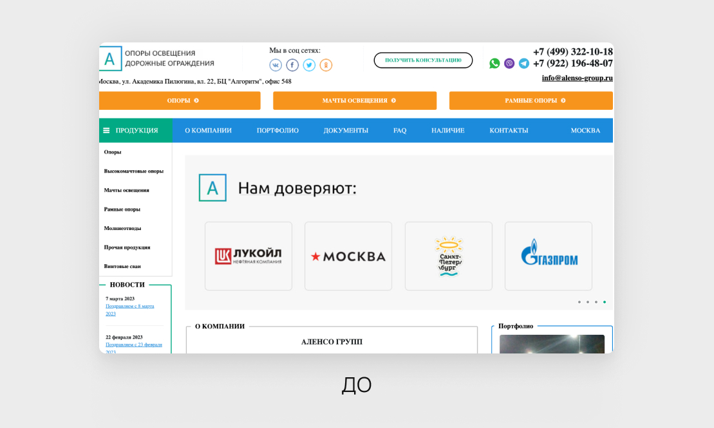
Task: Click phone number +7 (922) 196-48-07
Action: pyautogui.click(x=573, y=63)
